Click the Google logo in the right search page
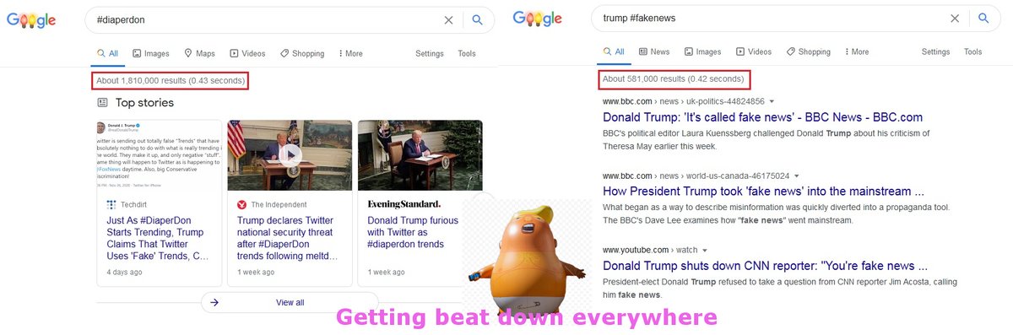1013x335 pixels. (x=537, y=19)
